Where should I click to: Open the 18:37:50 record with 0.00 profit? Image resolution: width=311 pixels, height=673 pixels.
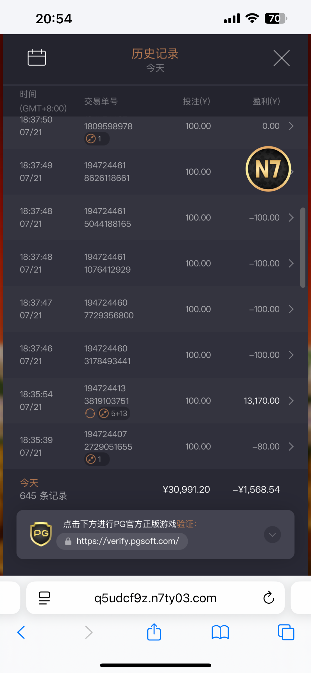click(x=291, y=126)
